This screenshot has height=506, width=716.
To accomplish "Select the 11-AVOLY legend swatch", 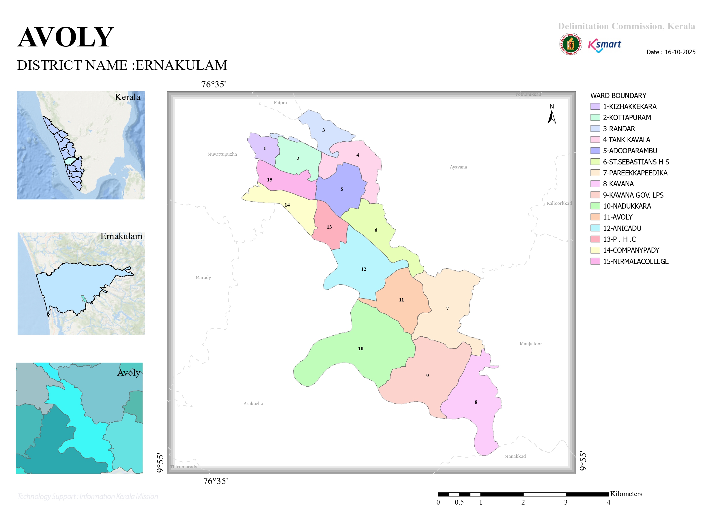I will tap(595, 217).
